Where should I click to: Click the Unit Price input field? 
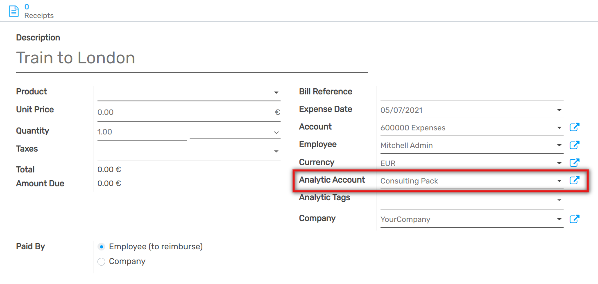pos(184,112)
